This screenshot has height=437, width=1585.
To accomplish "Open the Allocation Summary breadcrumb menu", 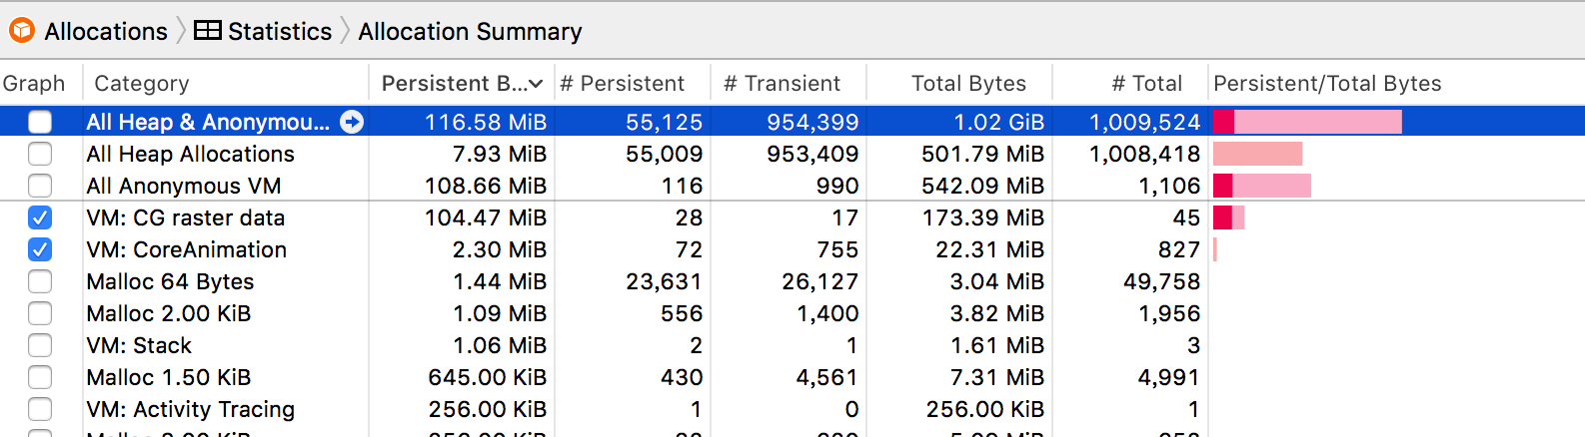I will 470,31.
